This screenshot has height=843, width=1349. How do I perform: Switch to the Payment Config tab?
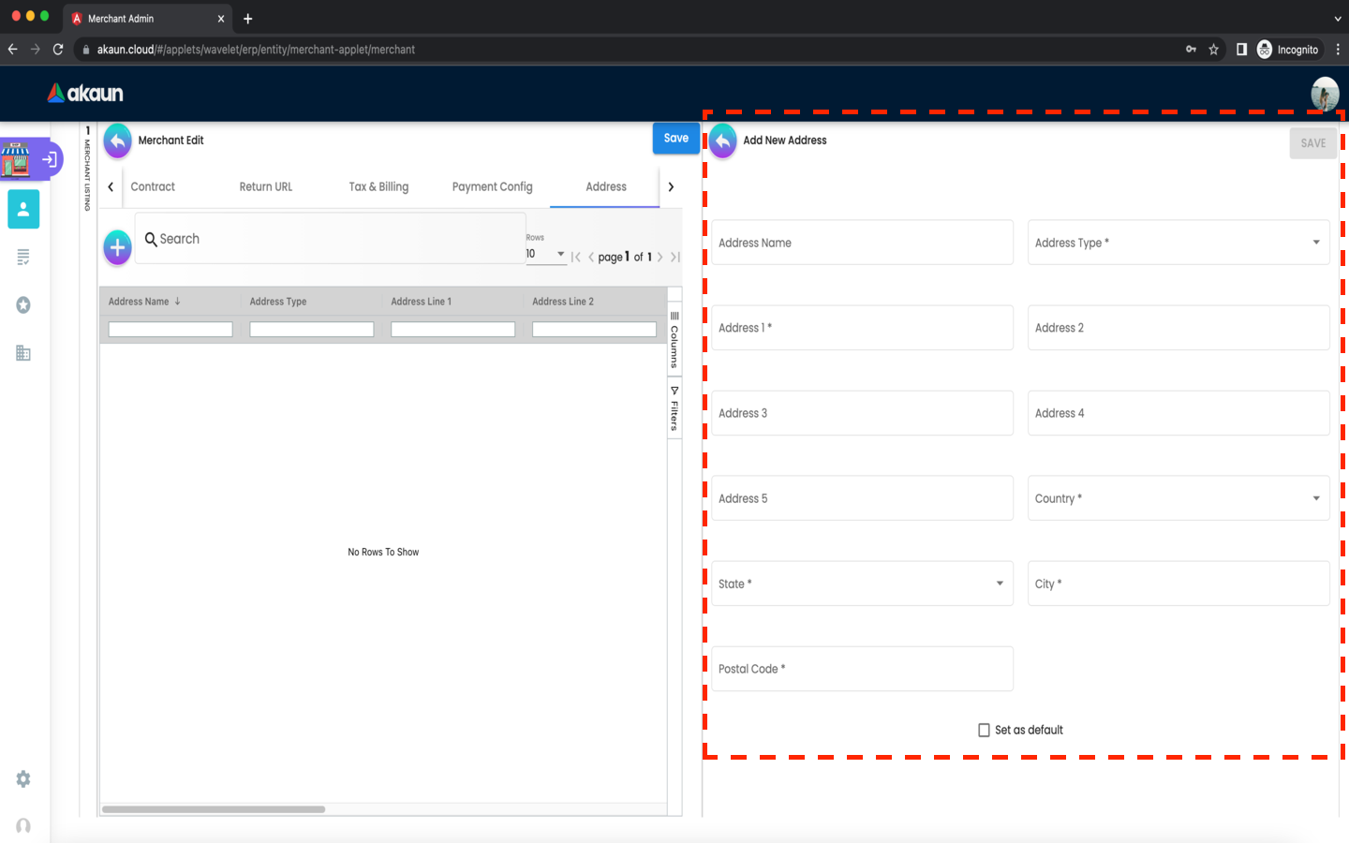(x=492, y=187)
